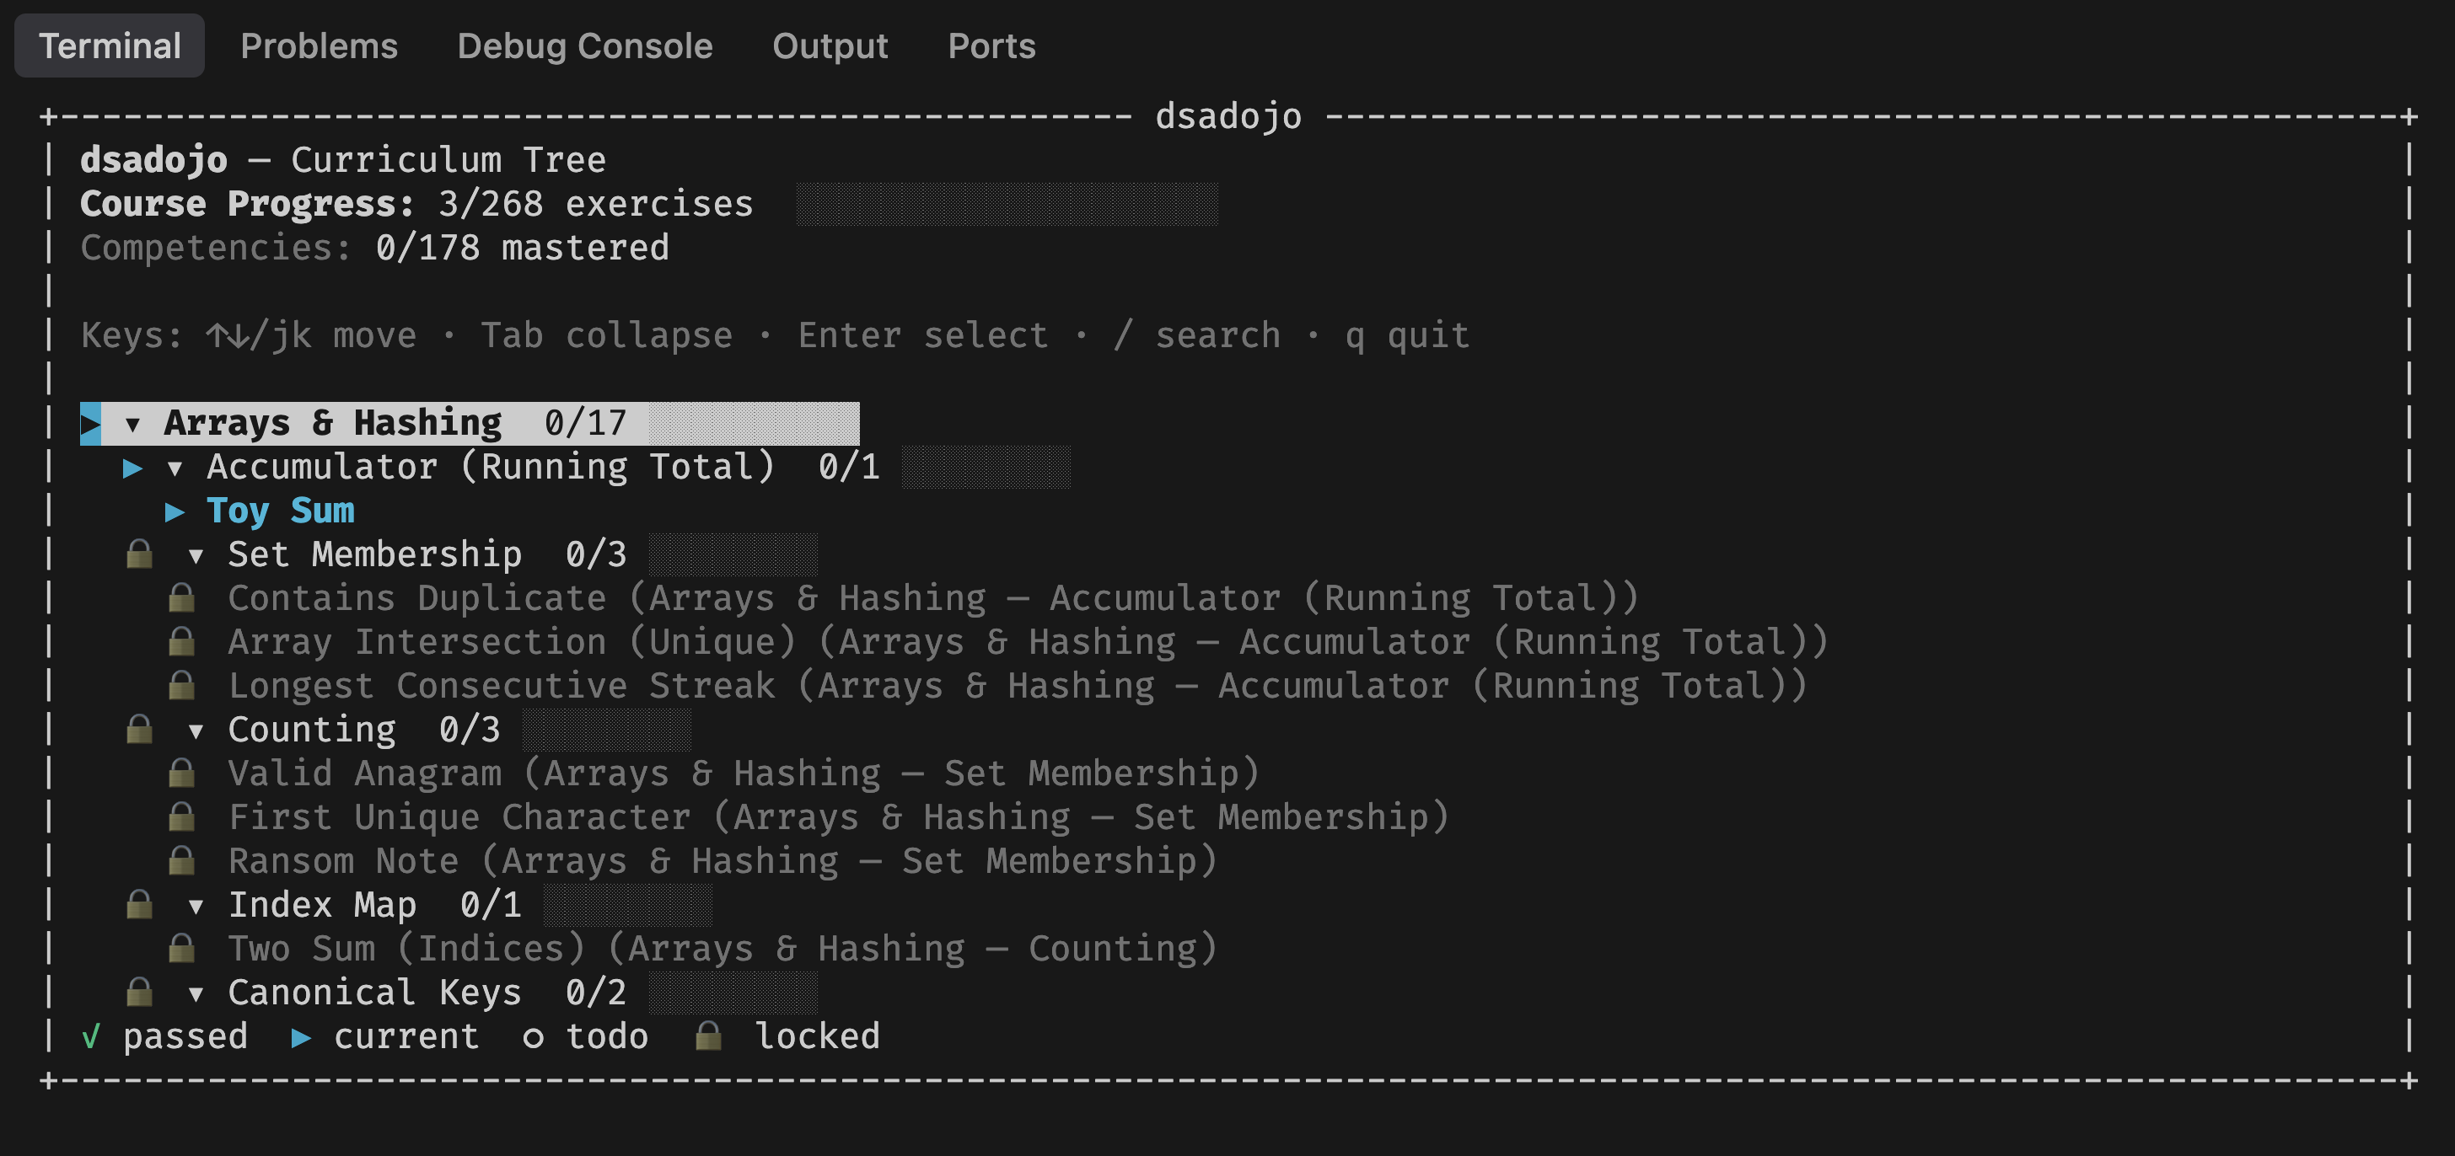
Task: Click the blue current-arrow icon before Toy Sum
Action: coord(175,511)
